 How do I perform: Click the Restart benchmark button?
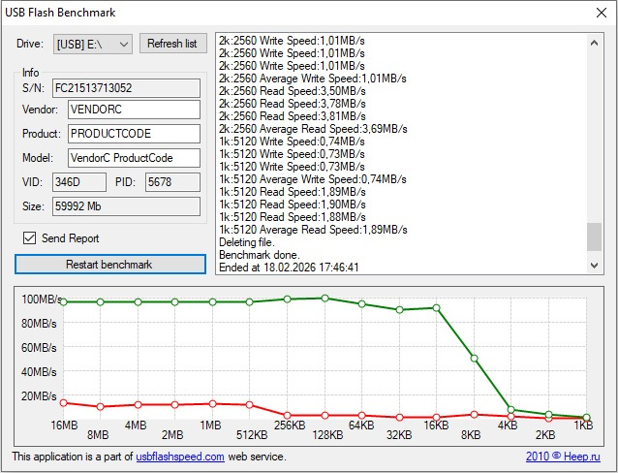click(110, 264)
